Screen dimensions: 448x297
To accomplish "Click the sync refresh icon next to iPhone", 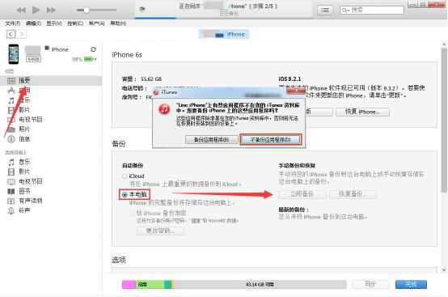I will 94,49.
